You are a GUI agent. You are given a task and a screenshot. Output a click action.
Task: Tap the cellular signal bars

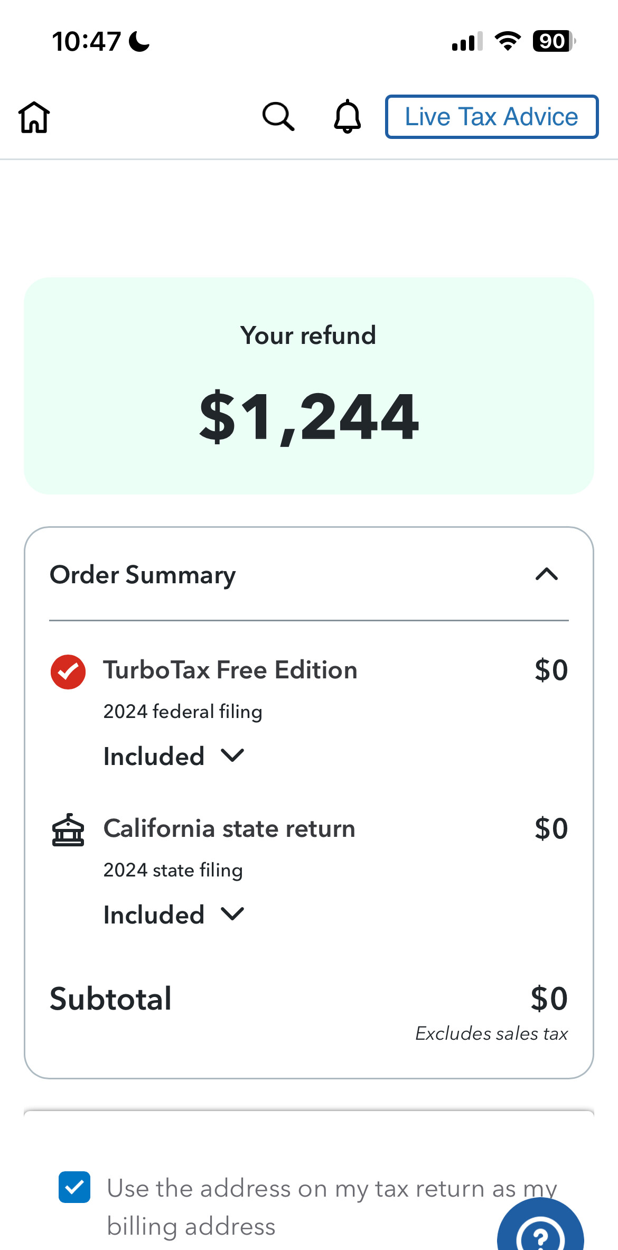[x=467, y=41]
